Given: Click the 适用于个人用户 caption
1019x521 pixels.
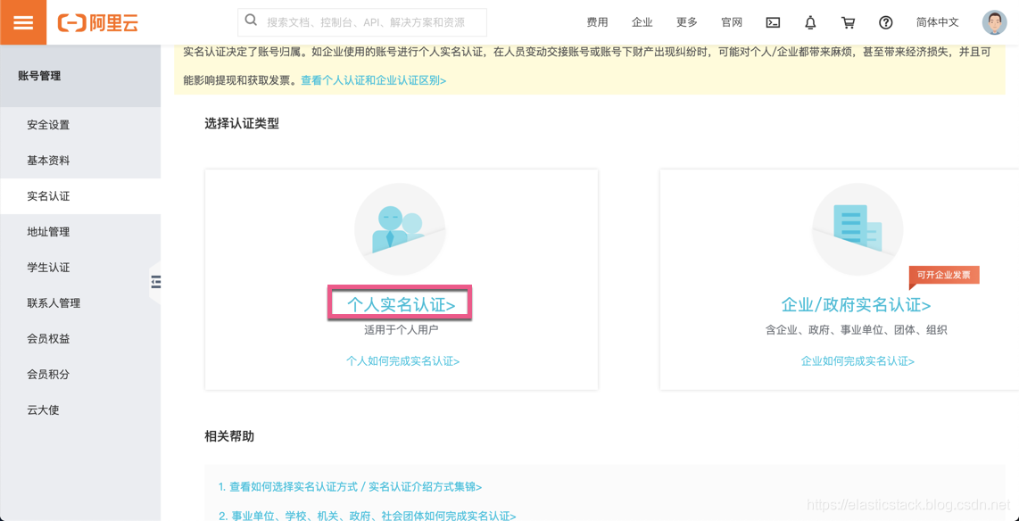Looking at the screenshot, I should tap(401, 330).
